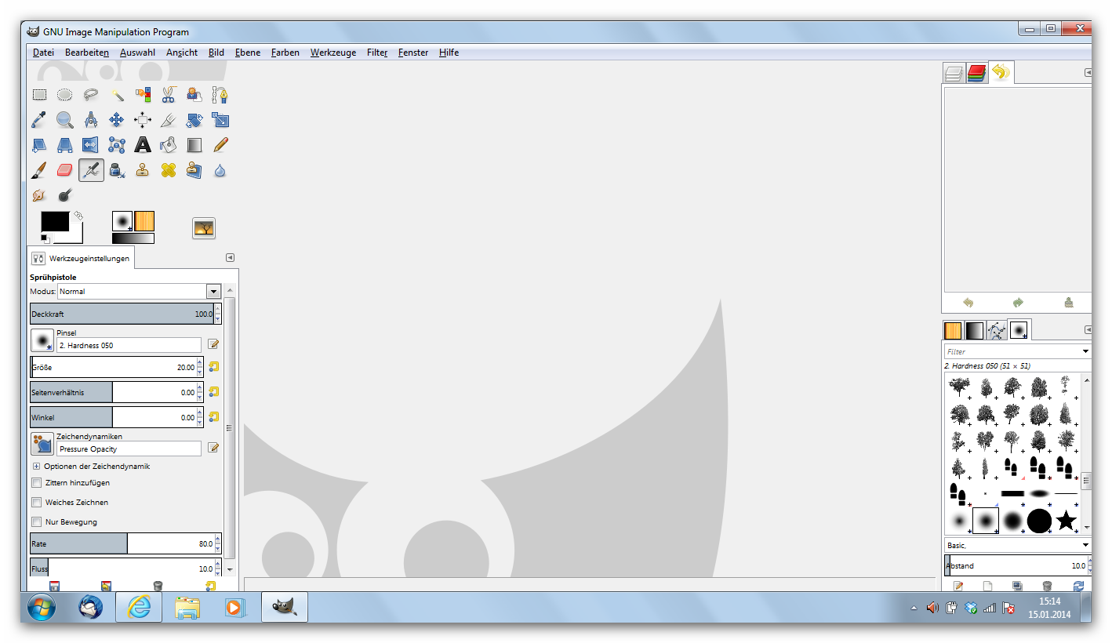Select the Cage Transform tool

[117, 145]
